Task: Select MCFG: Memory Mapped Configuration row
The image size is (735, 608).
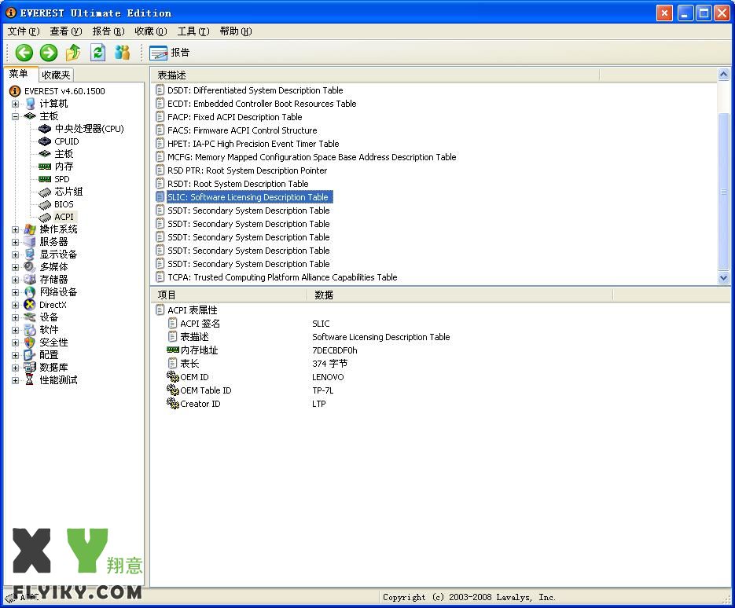Action: tap(306, 157)
